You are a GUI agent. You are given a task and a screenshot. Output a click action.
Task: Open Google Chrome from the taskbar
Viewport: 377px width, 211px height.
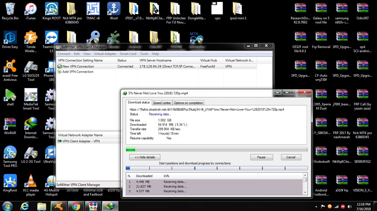pos(76,206)
